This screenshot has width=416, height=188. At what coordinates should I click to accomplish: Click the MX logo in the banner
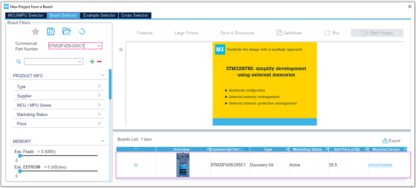click(220, 49)
